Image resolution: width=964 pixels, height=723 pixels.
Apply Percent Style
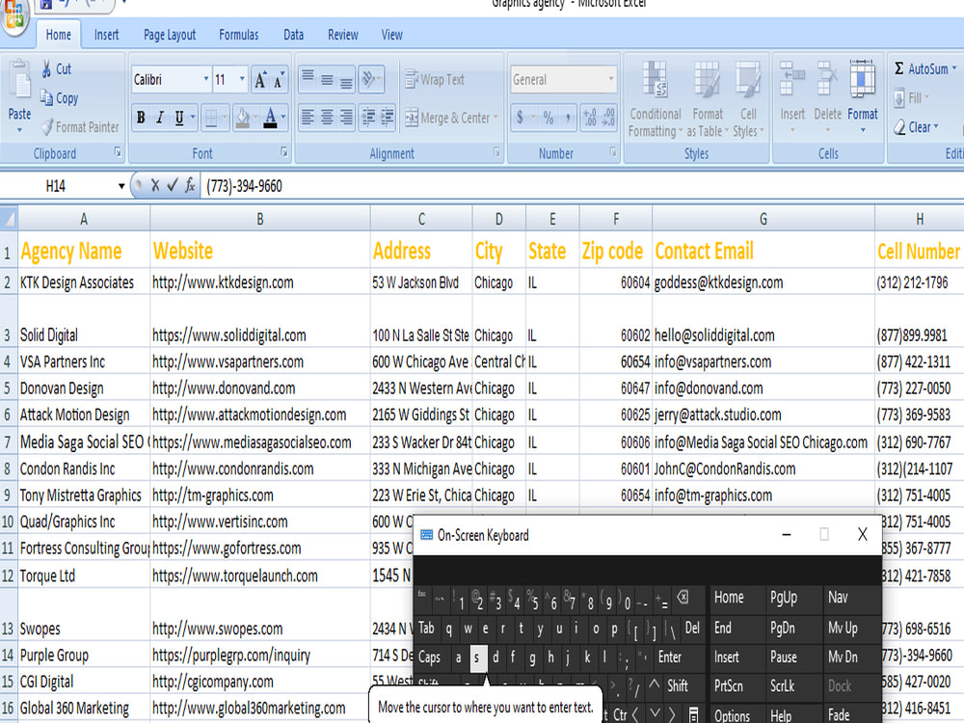click(x=549, y=117)
